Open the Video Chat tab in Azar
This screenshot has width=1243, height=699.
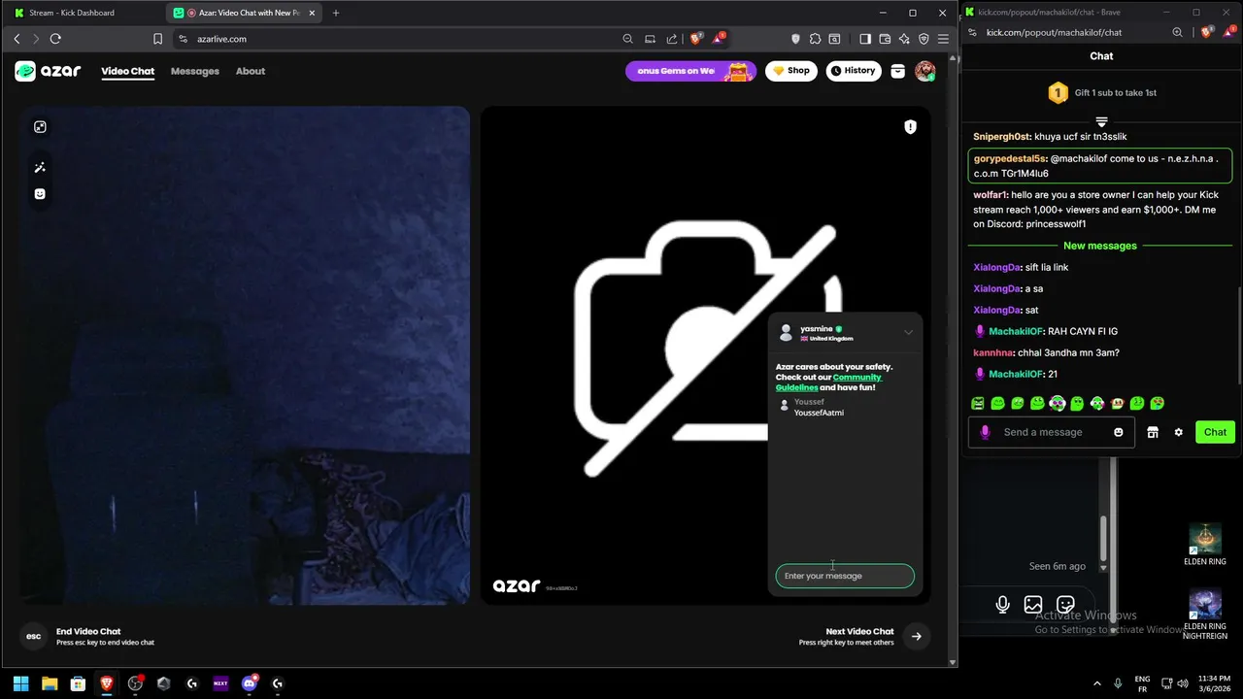coord(128,71)
